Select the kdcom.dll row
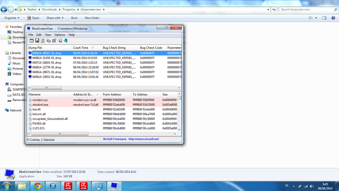This screenshot has width=339, height=191. 102,114
